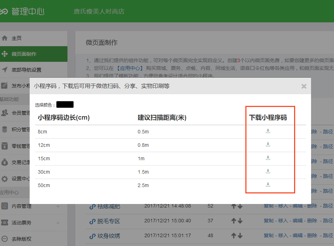Open the 祛痣减肥 page link
This screenshot has width=334, height=246.
click(109, 206)
